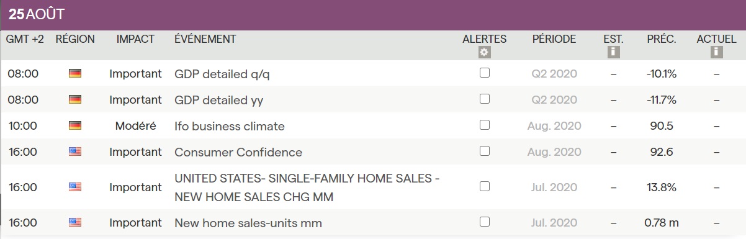The width and height of the screenshot is (746, 239).
Task: Click the US flag on New home sales-units row
Action: 75,222
